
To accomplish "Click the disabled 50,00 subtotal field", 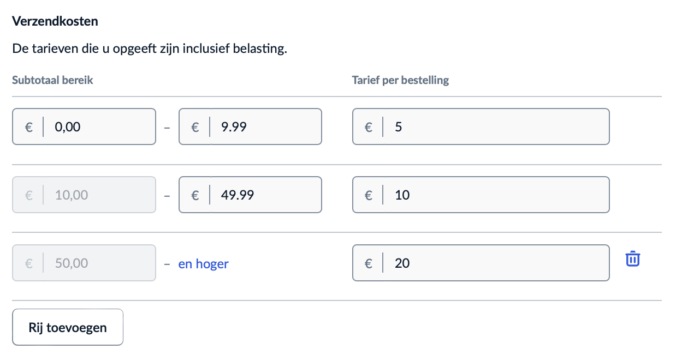I will tap(98, 263).
